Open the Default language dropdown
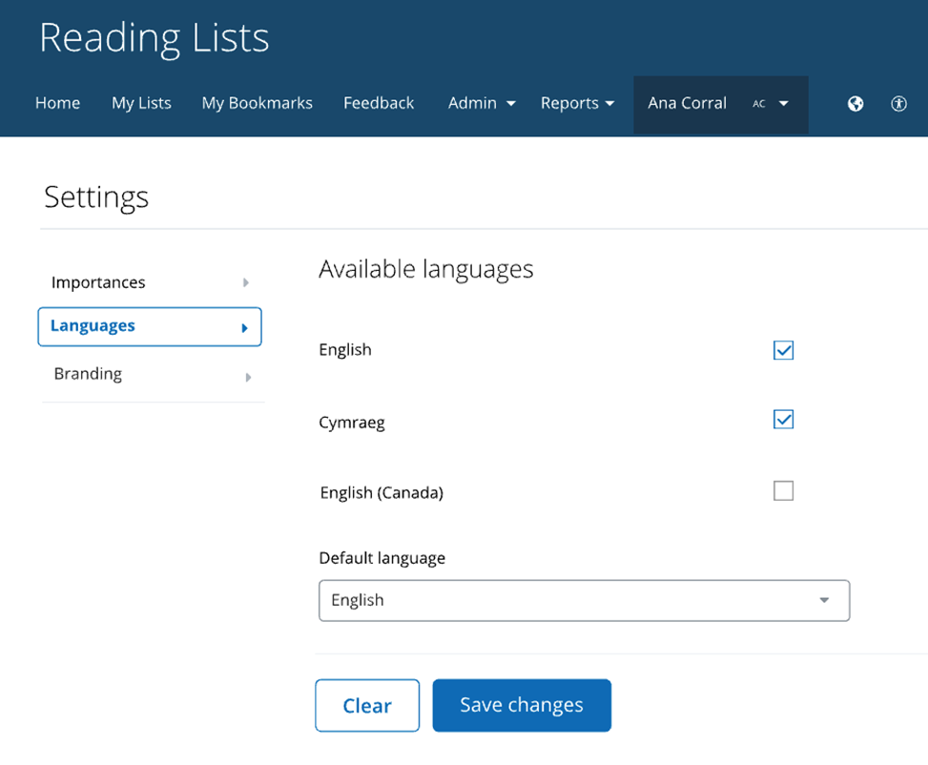This screenshot has width=928, height=765. 584,601
